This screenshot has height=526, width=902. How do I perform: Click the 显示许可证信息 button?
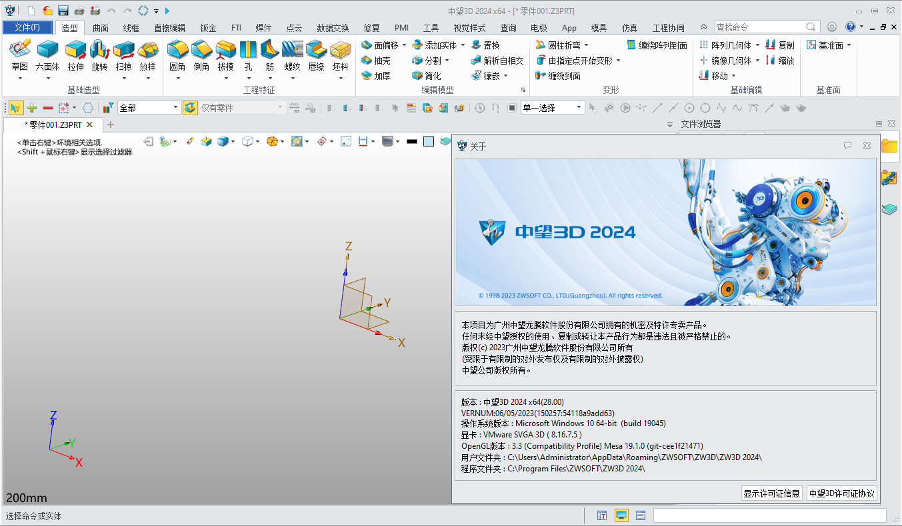pos(771,493)
